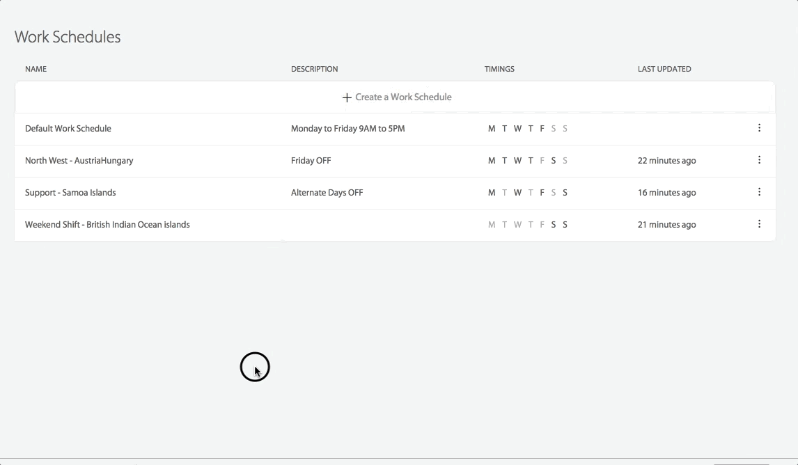Sort by Last Updated column header
Viewport: 798px width, 465px height.
point(664,69)
